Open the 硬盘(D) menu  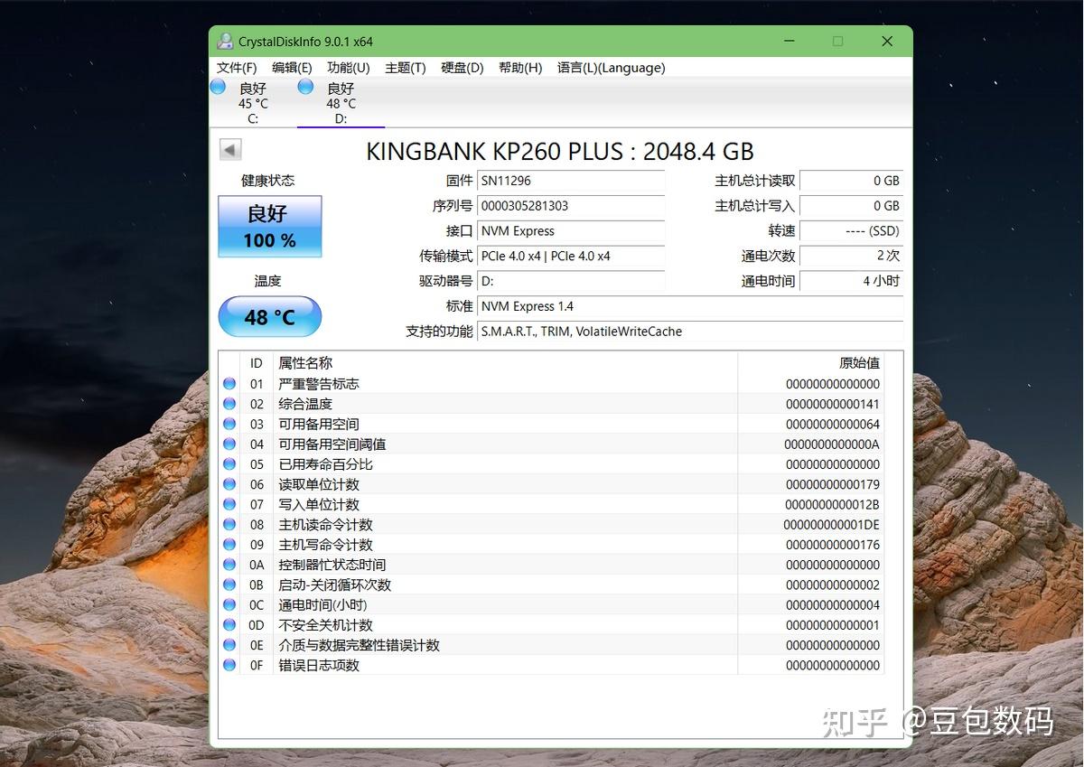pos(462,67)
